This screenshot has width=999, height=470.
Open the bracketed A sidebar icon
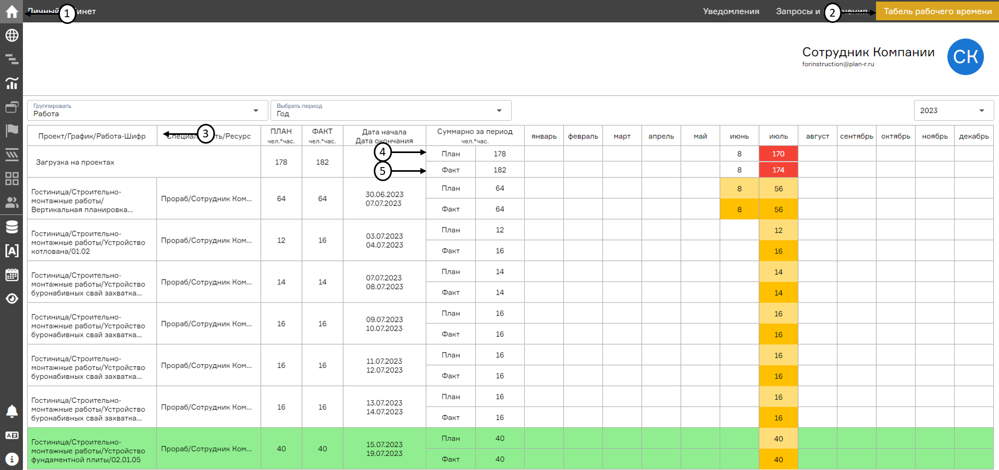(11, 250)
